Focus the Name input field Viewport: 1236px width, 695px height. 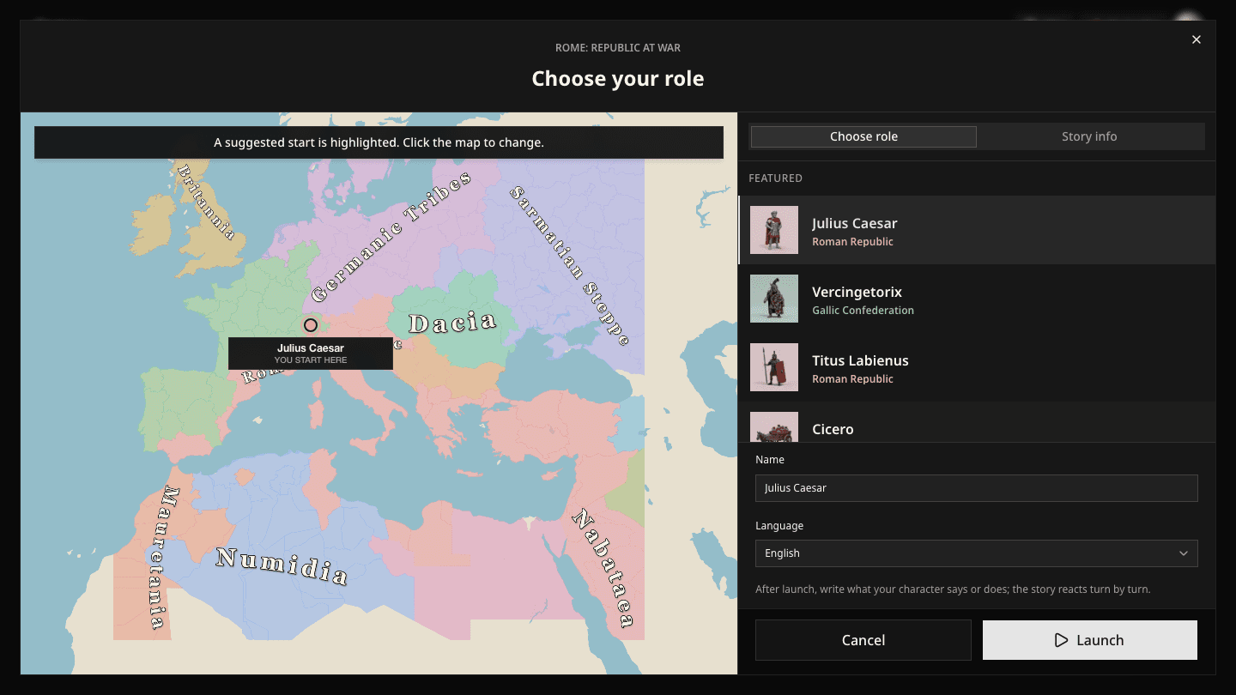[977, 487]
